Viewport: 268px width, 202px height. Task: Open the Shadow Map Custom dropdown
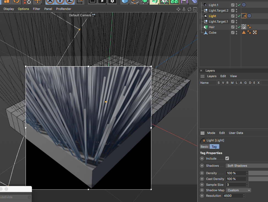238,190
